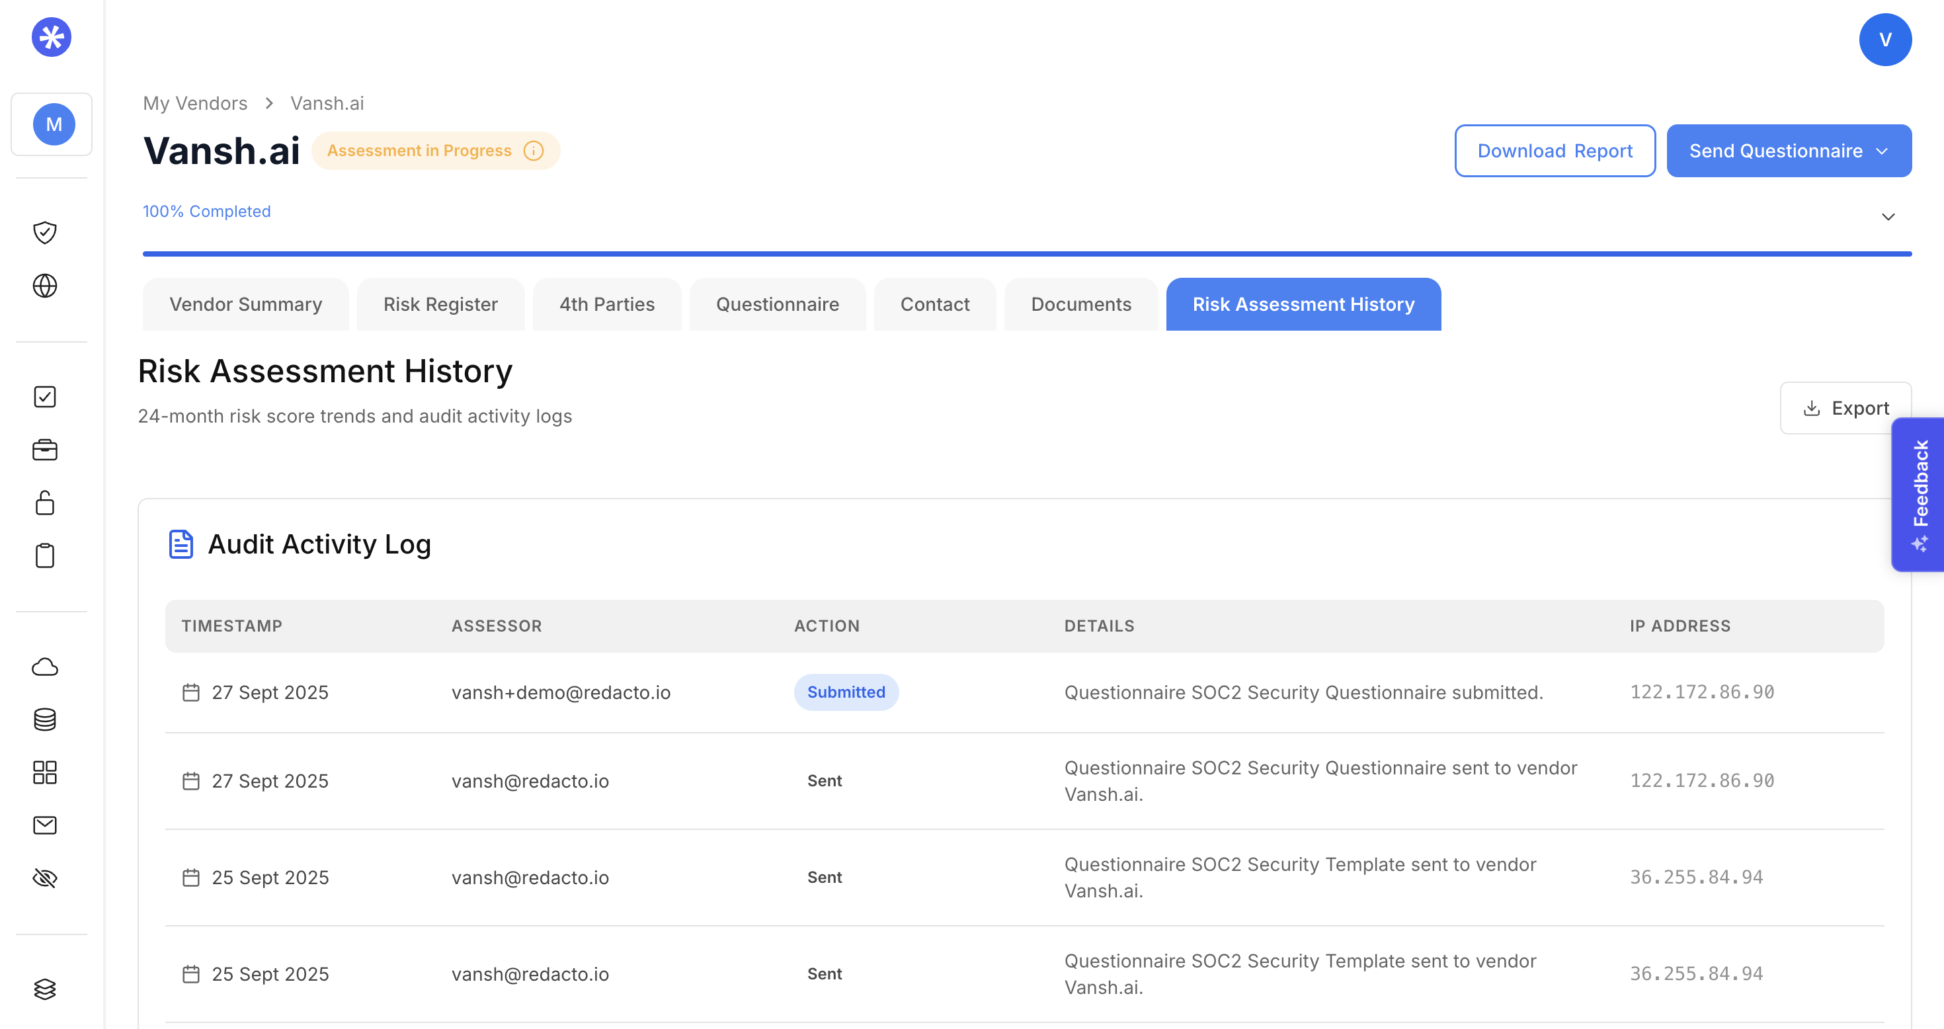Open the Send Questionnaire dropdown
This screenshot has width=1944, height=1029.
click(x=1789, y=151)
